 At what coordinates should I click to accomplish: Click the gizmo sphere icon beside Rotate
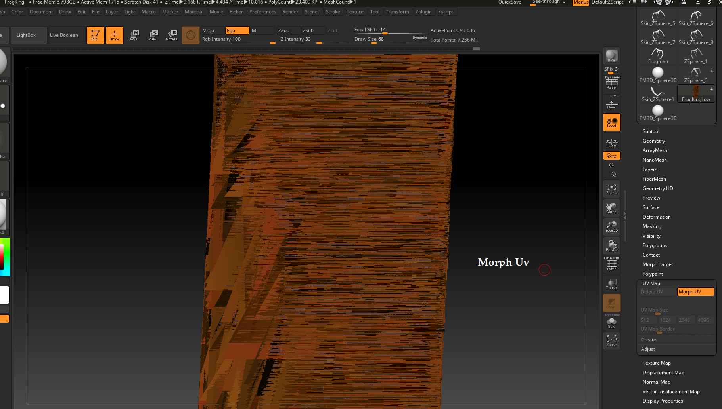click(191, 35)
